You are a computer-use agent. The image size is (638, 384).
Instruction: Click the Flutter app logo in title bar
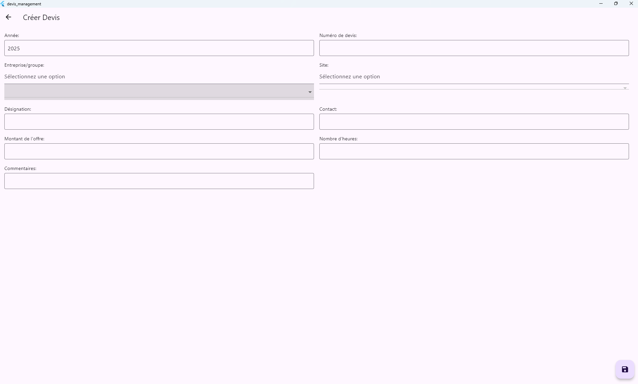click(x=3, y=4)
